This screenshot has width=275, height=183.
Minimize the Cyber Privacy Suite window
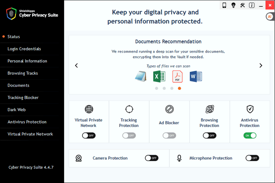pyautogui.click(x=261, y=5)
